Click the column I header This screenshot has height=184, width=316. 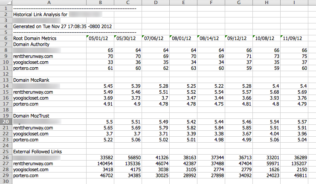[x=294, y=3]
